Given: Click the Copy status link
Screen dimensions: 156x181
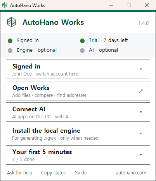Looking at the screenshot, I should pos(53,173).
